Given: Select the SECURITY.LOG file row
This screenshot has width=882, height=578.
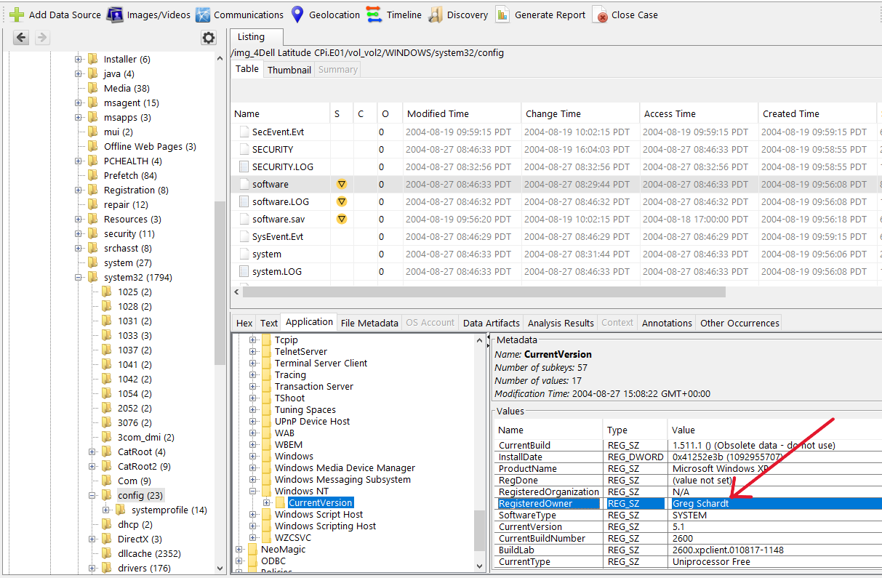Looking at the screenshot, I should 283,166.
